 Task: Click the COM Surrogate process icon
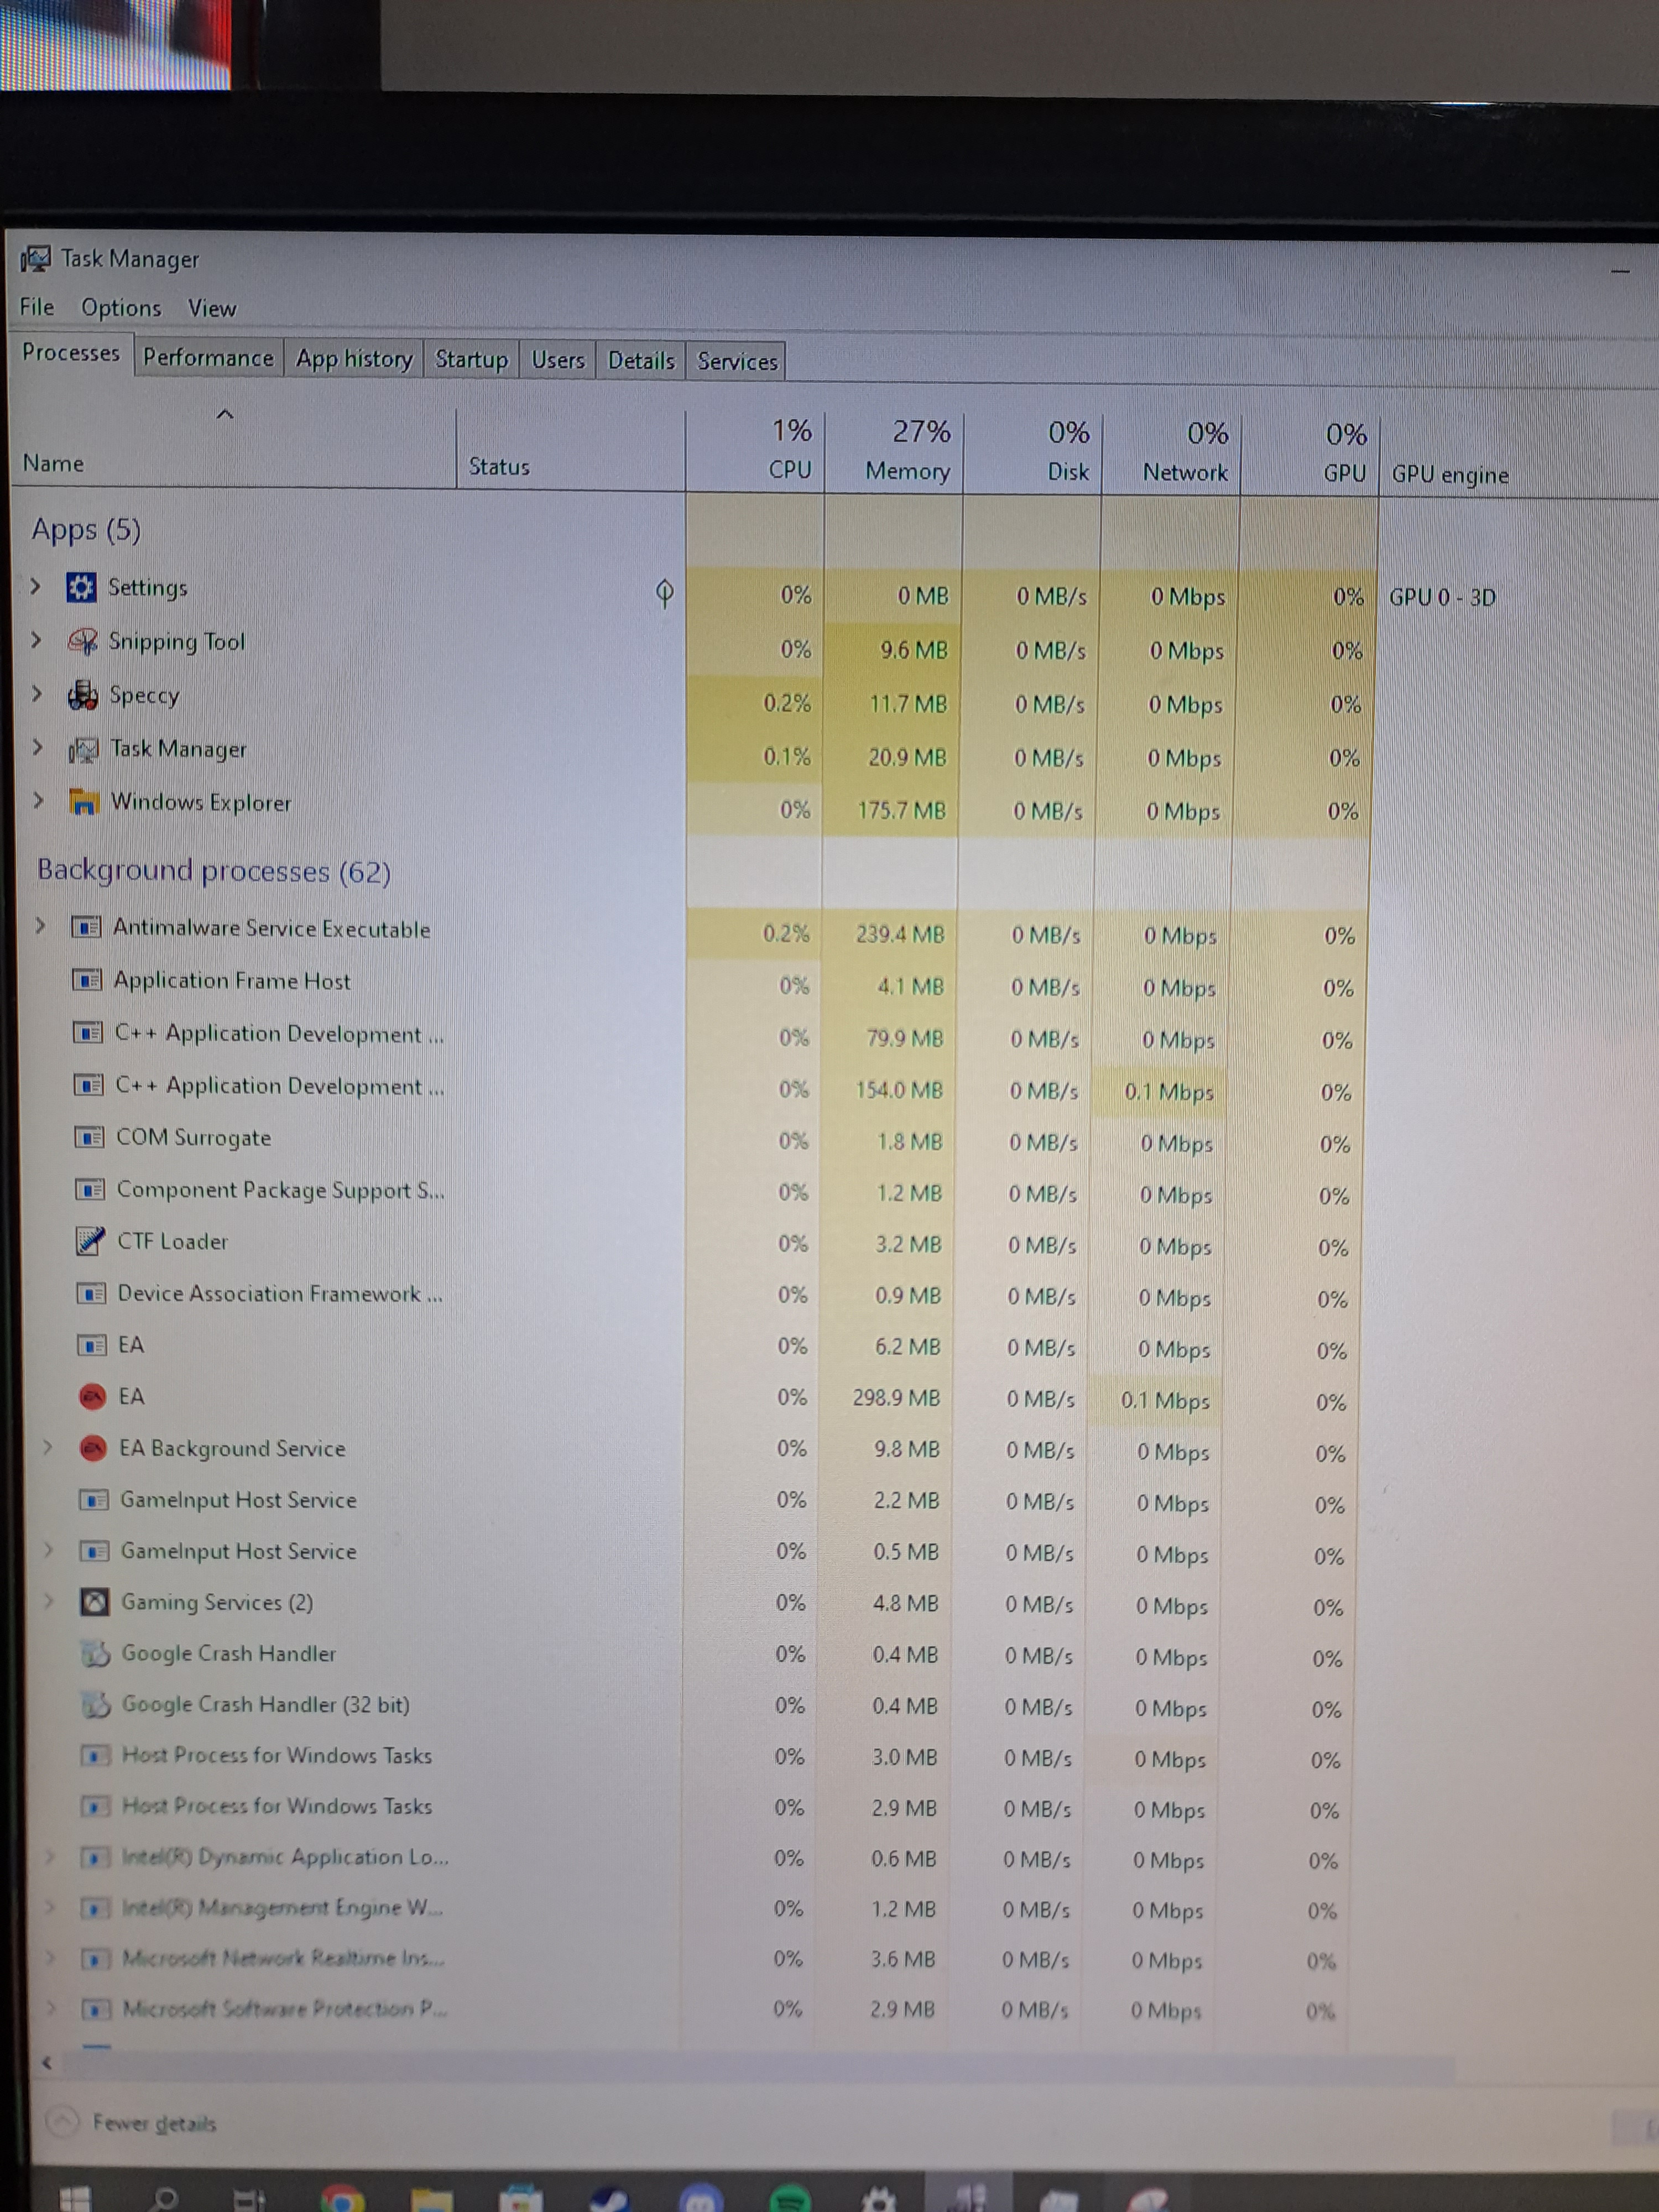coord(89,1137)
